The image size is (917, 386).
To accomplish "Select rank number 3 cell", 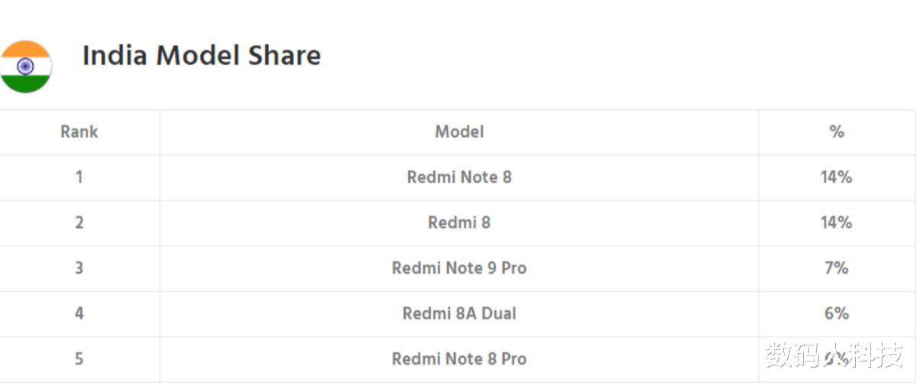I will click(79, 268).
